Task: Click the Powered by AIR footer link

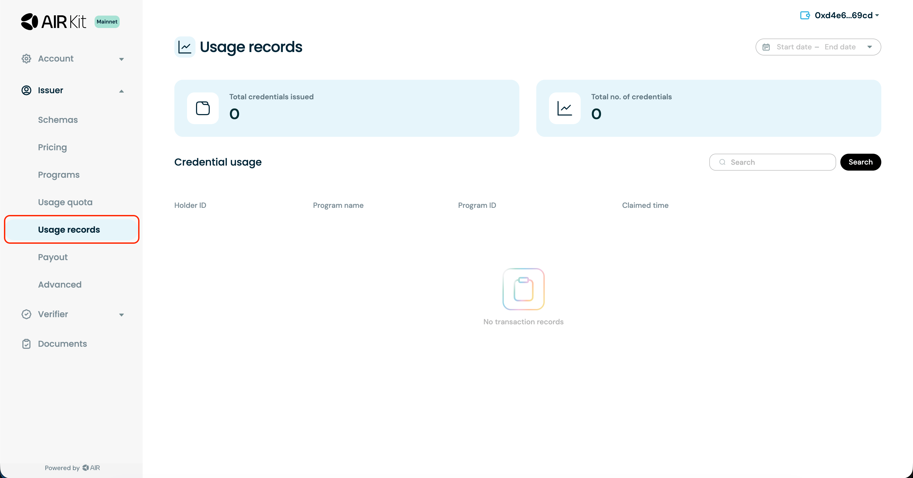Action: point(72,468)
